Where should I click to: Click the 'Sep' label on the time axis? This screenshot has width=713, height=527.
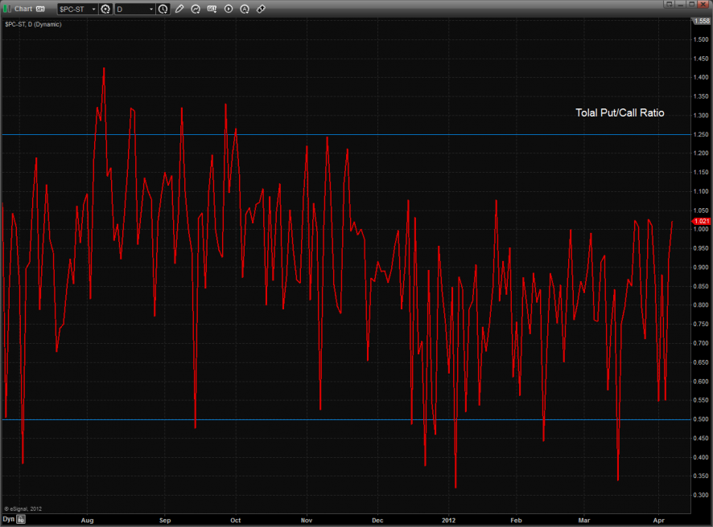tap(165, 521)
